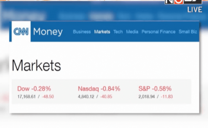Go to the Tech section
Screen dimensions: 208x128
(118, 32)
